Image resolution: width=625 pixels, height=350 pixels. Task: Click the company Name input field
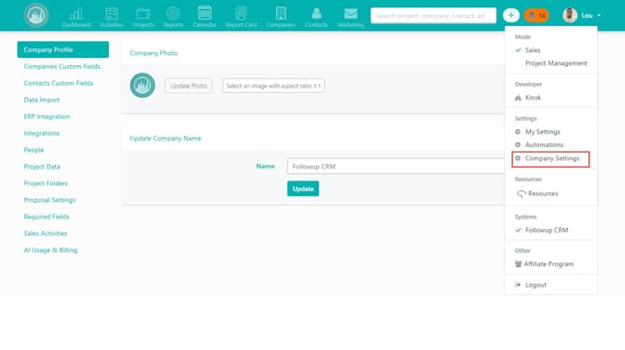[396, 167]
